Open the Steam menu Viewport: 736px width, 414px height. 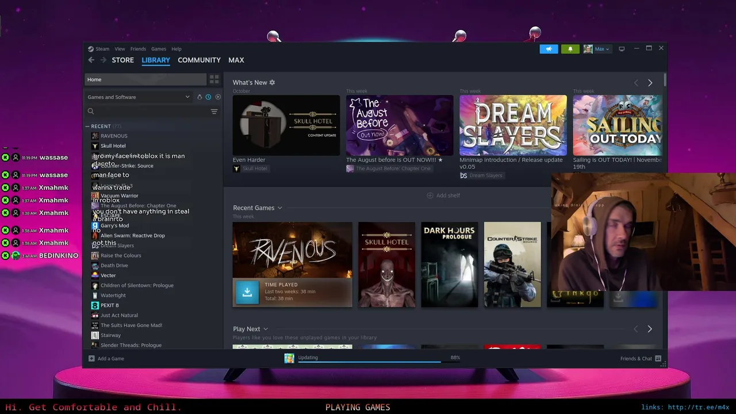102,49
